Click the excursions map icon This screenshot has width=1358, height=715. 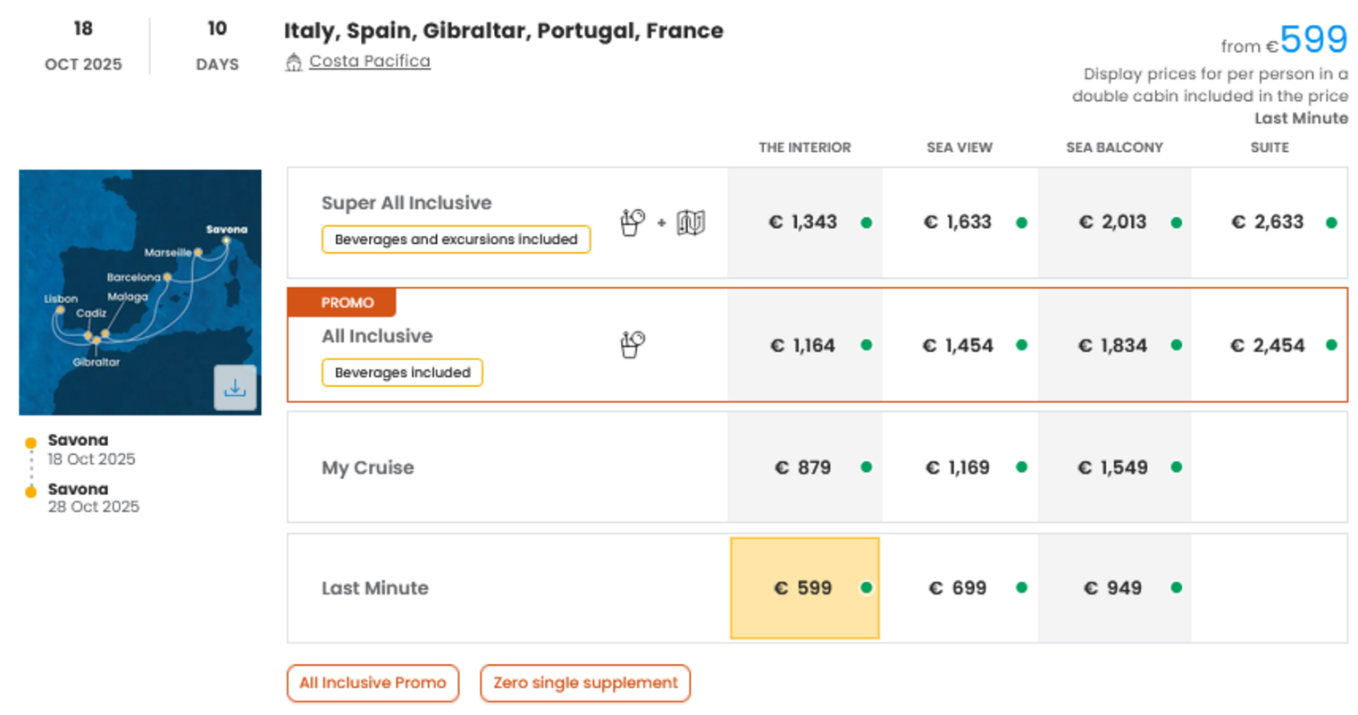tap(691, 222)
